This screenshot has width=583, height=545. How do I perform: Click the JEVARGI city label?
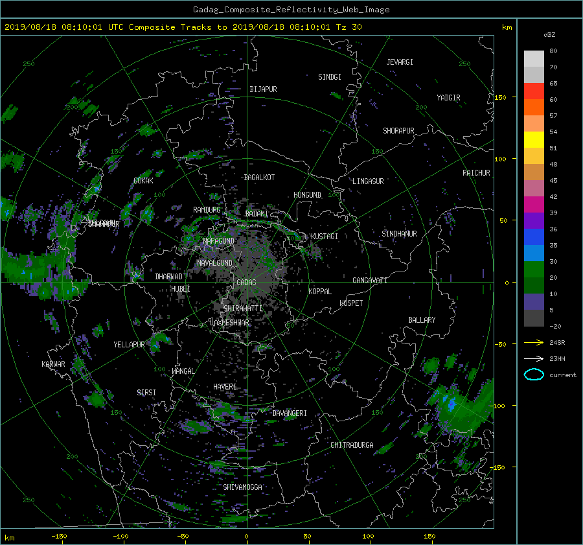coord(400,62)
